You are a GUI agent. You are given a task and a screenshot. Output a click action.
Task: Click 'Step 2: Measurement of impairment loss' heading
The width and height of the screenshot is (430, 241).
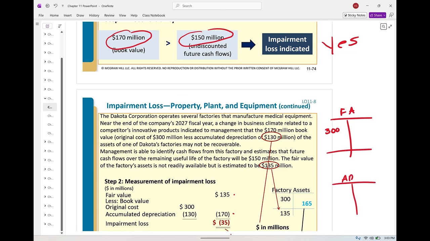click(160, 181)
